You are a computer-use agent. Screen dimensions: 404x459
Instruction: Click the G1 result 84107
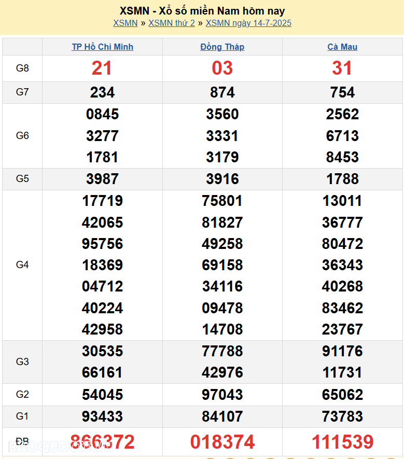[222, 416]
